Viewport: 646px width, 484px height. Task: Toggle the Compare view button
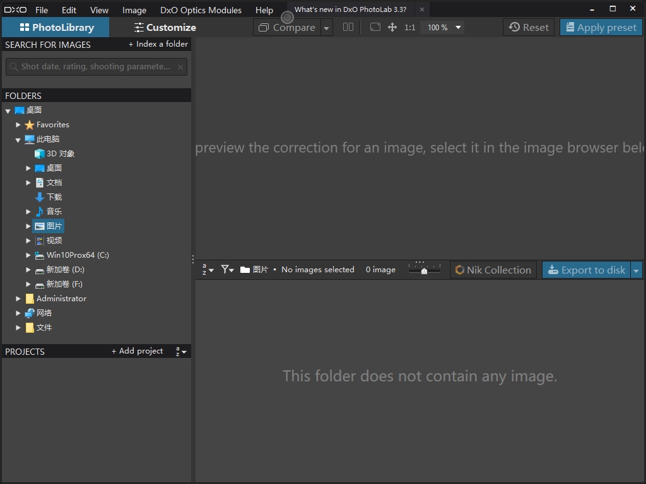287,28
